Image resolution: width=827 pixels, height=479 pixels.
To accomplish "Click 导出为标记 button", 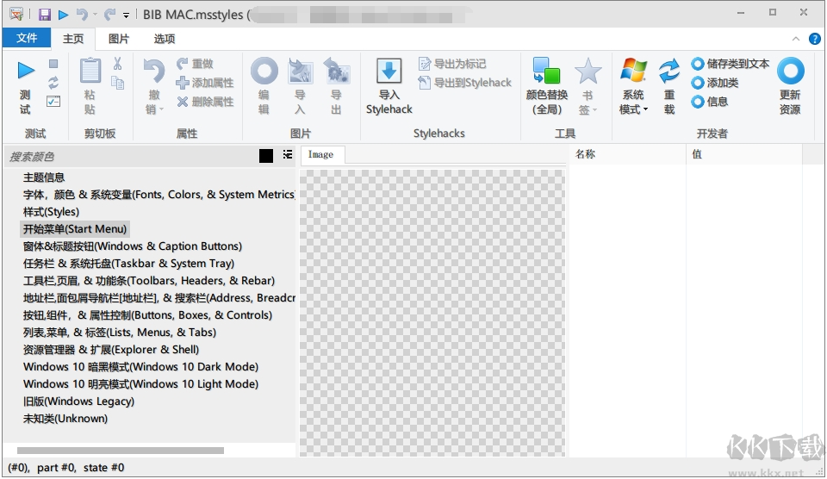I will click(452, 64).
